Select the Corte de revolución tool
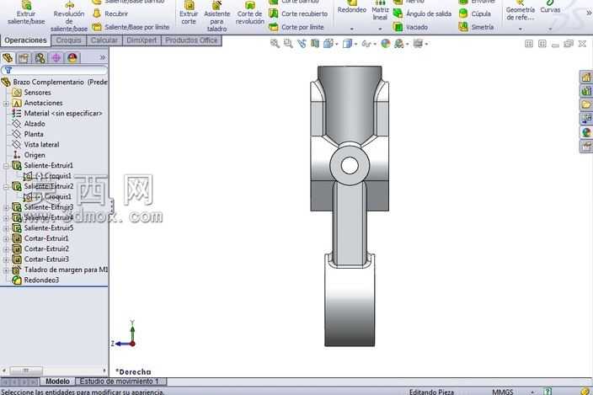This screenshot has height=395, width=593. 249,13
